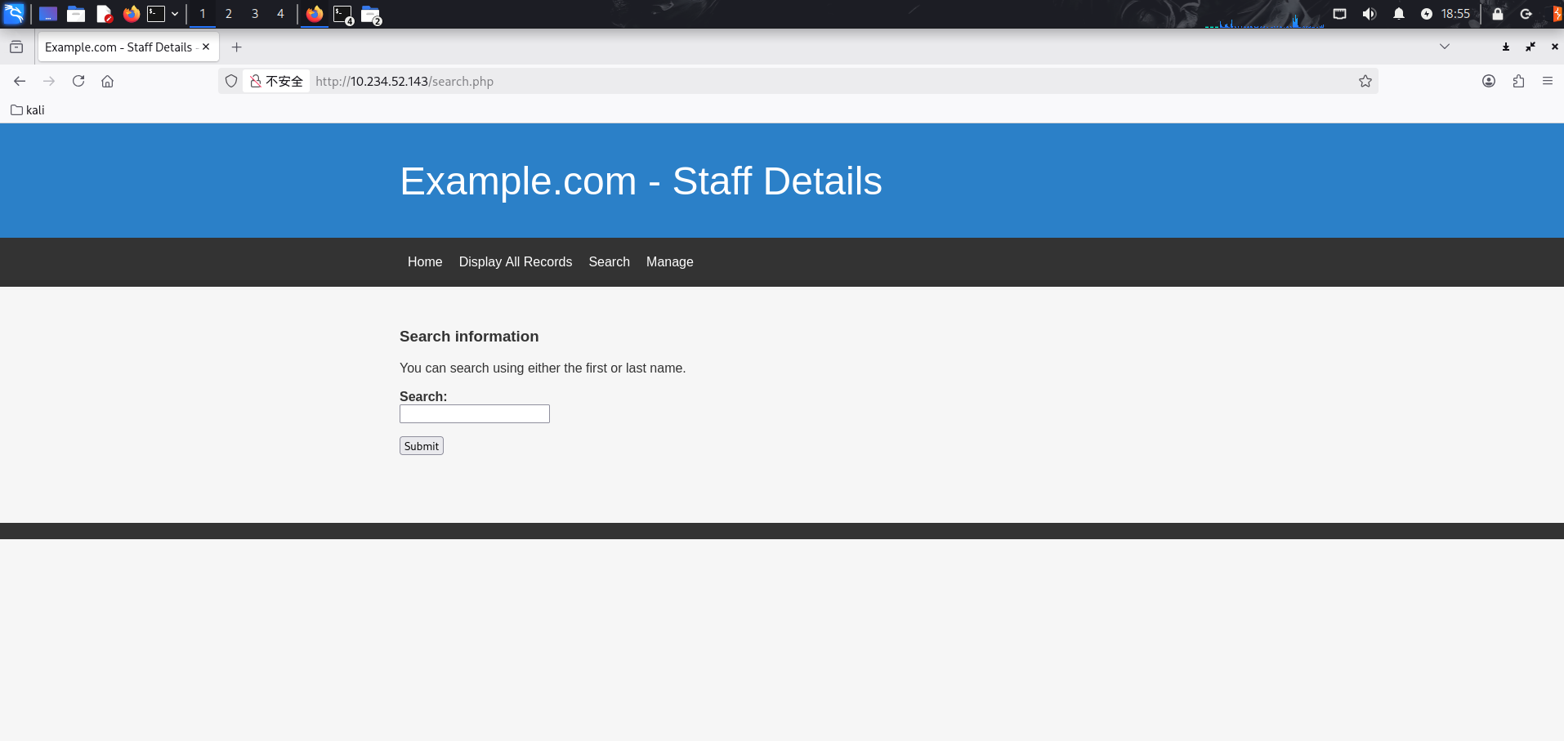Open the Firefox hamburger application menu
Screen dimensions: 1564x741
1547,81
